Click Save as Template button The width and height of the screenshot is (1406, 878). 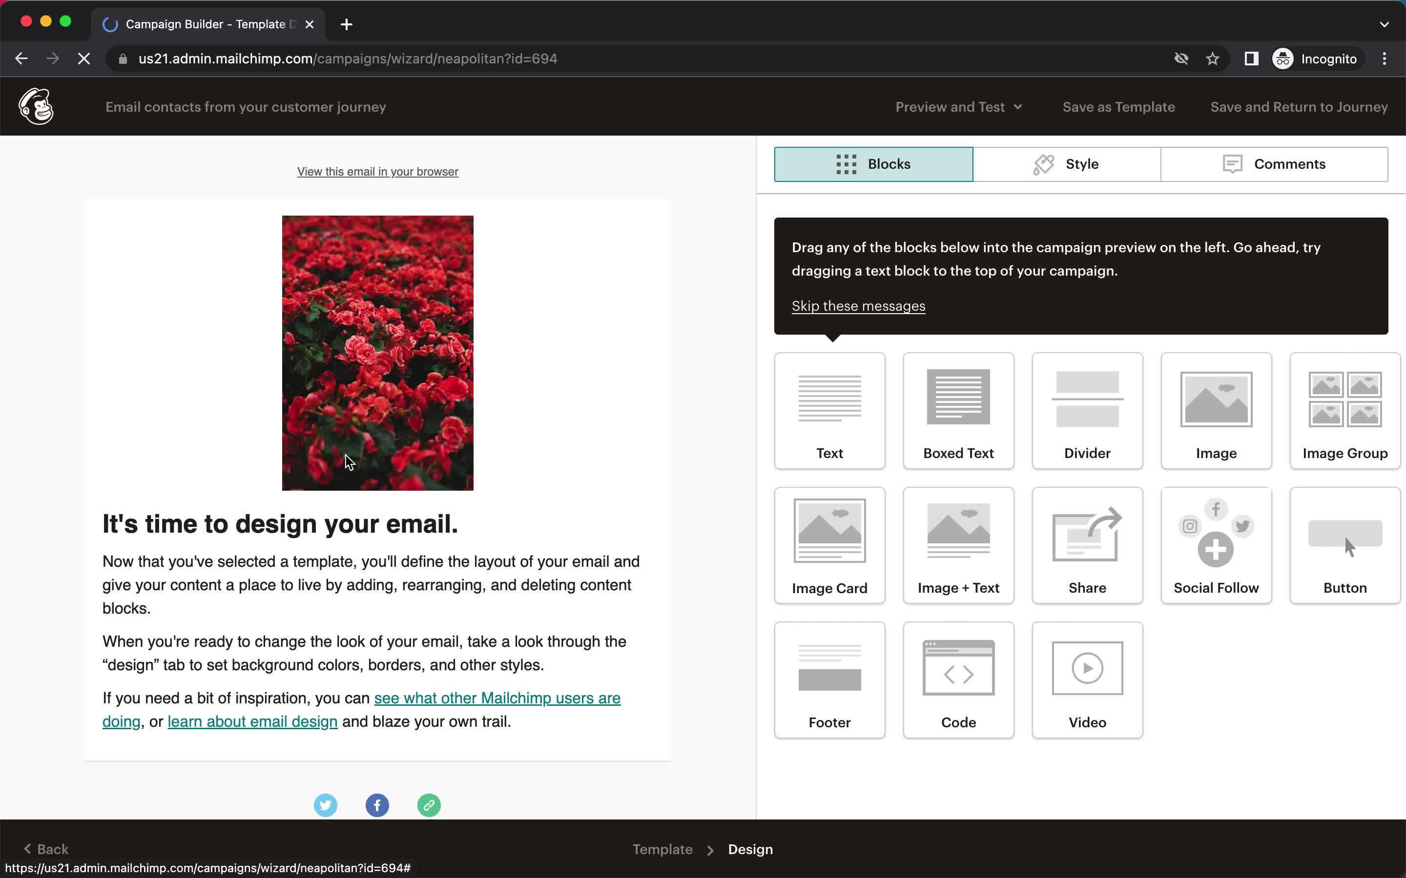[x=1118, y=106]
